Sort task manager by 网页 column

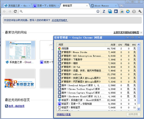[81, 45]
